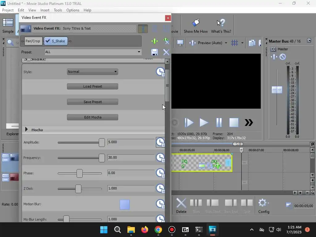316x237 pixels.
Task: Open the Options menu
Action: pos(73,10)
